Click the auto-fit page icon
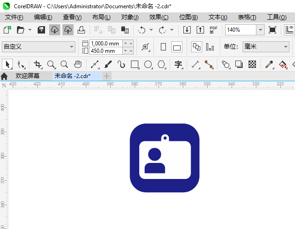The image size is (295, 229). point(145,47)
